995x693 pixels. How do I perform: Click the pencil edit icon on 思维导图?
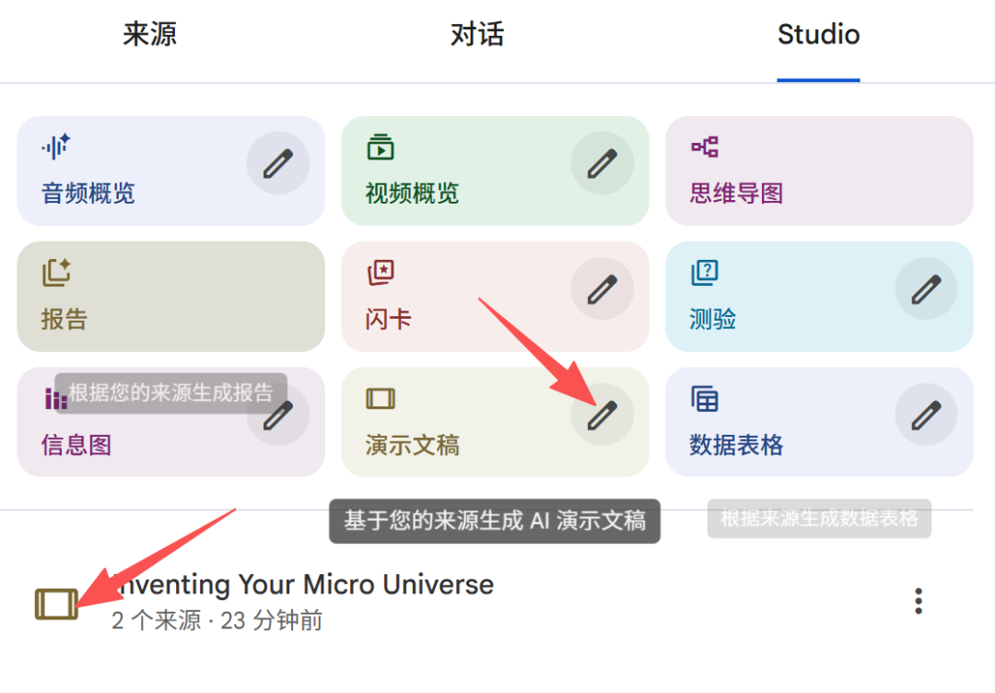pyautogui.click(x=926, y=162)
